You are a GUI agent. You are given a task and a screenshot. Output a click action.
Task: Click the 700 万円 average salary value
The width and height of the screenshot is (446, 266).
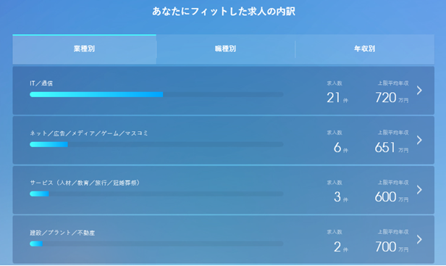tap(392, 247)
